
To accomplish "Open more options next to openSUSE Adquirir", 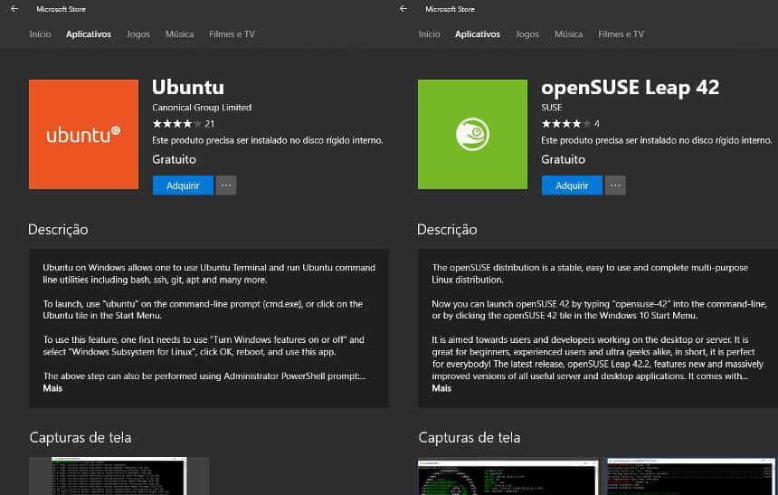I will [615, 186].
